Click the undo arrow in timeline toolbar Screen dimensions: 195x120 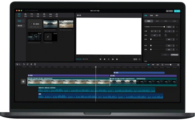24,64
